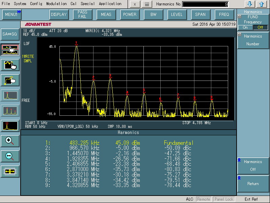The width and height of the screenshot is (270, 203).
Task: Set FUND Frequency to Off
Action: (x=260, y=27)
